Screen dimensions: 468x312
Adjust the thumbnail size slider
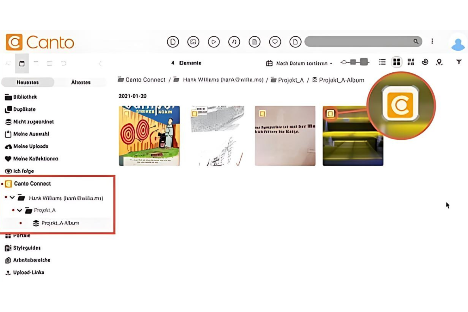(x=354, y=62)
